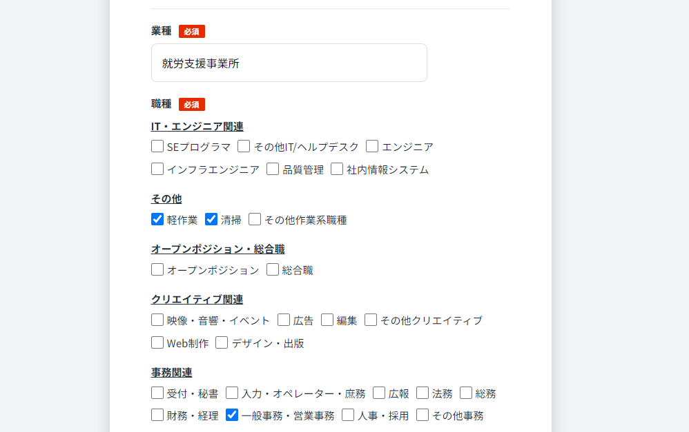Enable the インフラエンジニア checkbox

(157, 169)
